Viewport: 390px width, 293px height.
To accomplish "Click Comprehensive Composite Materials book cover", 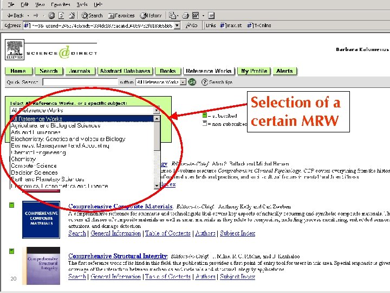I will pos(41,220).
